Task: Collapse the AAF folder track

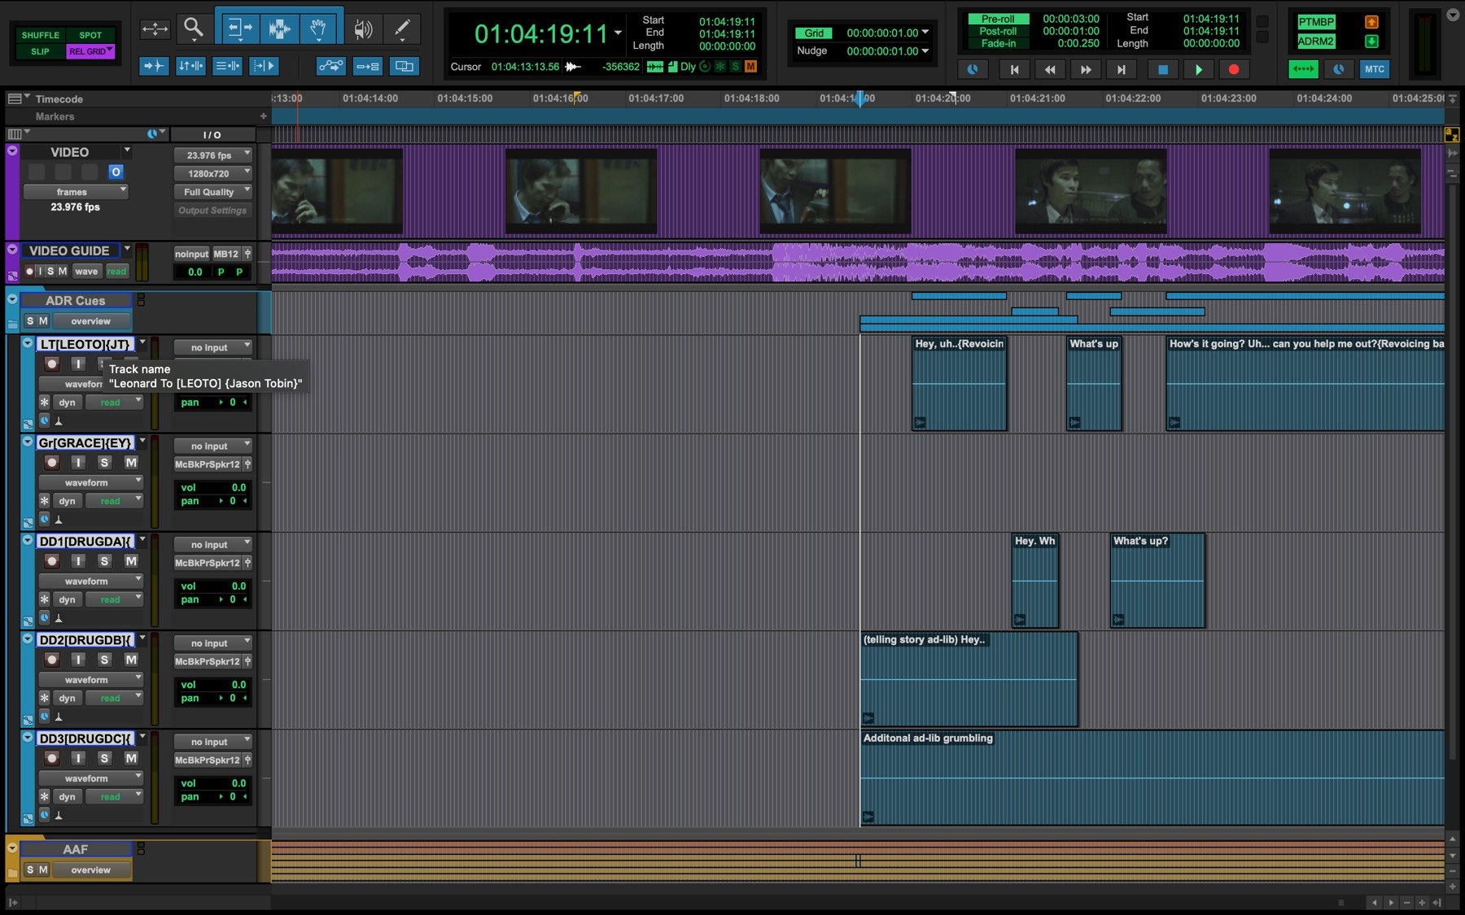Action: click(x=12, y=848)
